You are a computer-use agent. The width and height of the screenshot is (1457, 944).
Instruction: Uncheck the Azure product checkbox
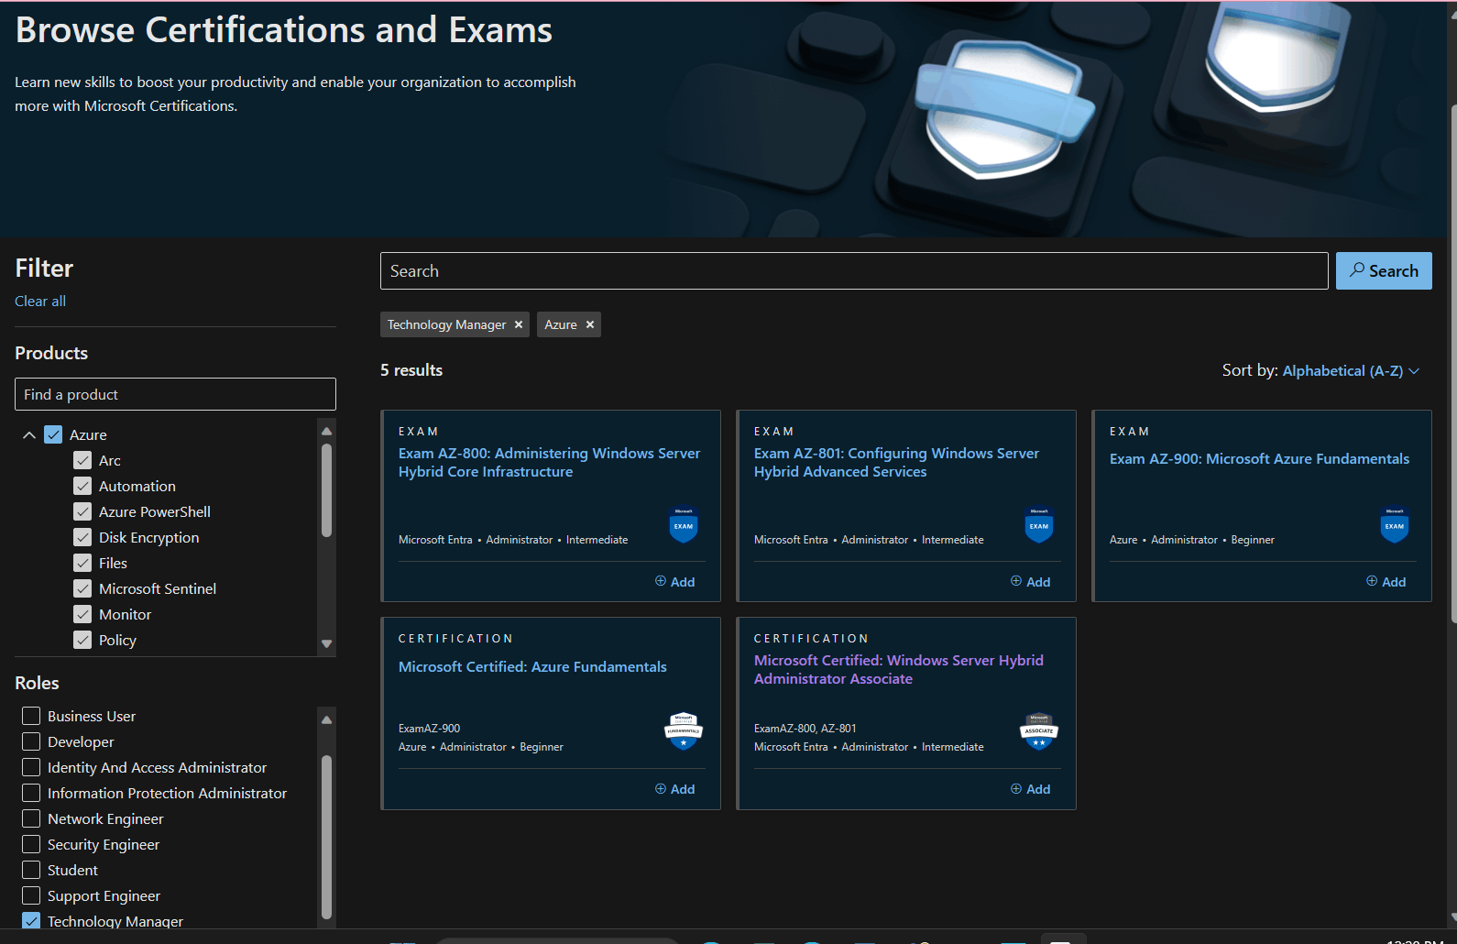click(53, 434)
